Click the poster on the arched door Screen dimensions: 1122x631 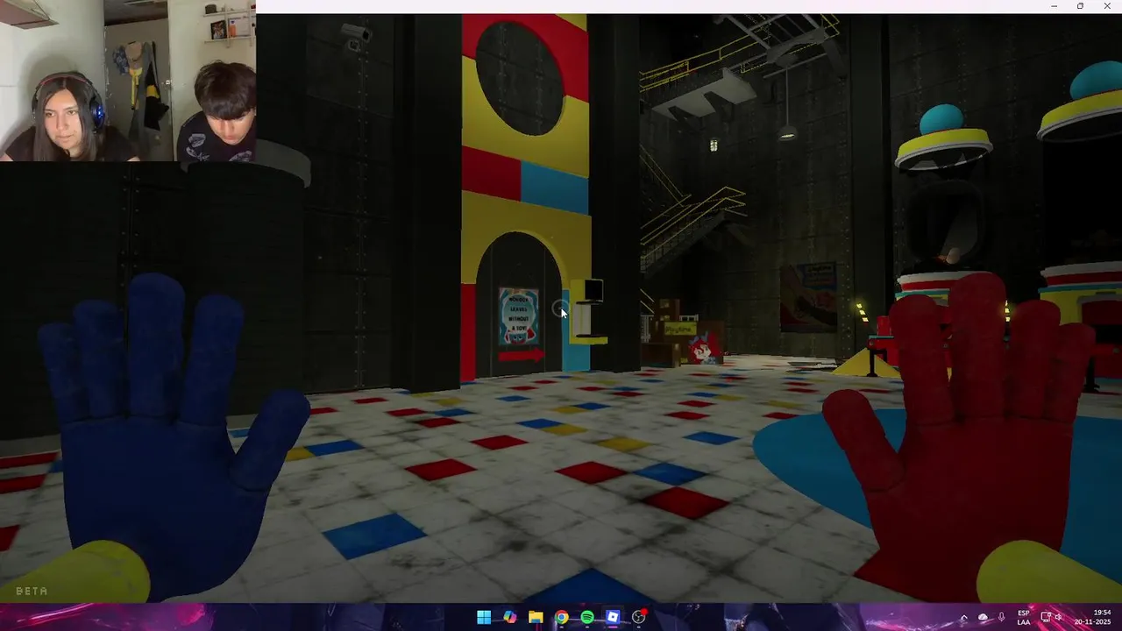point(519,316)
